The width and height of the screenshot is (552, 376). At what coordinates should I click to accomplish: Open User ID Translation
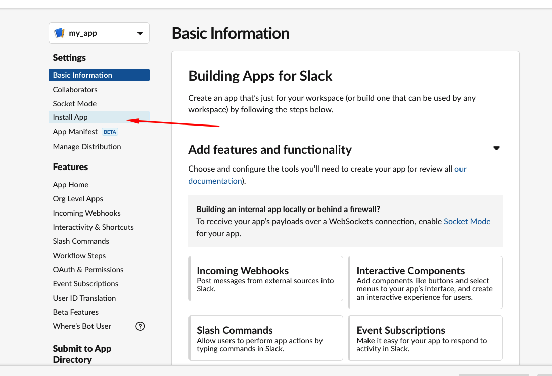(84, 298)
